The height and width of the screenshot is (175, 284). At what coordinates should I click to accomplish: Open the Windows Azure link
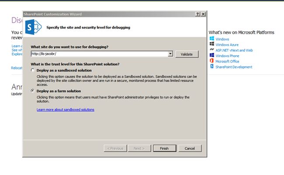(227, 45)
